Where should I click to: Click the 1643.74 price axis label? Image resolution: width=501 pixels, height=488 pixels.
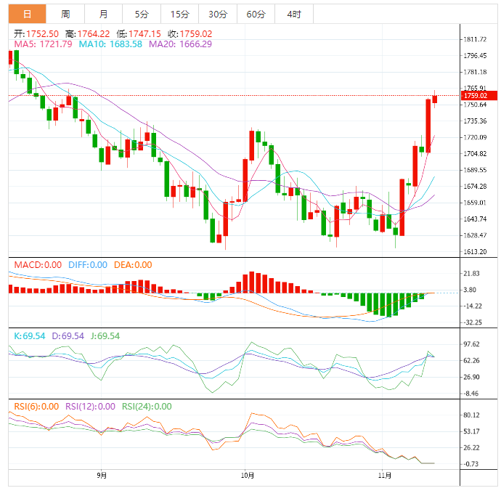pos(475,219)
